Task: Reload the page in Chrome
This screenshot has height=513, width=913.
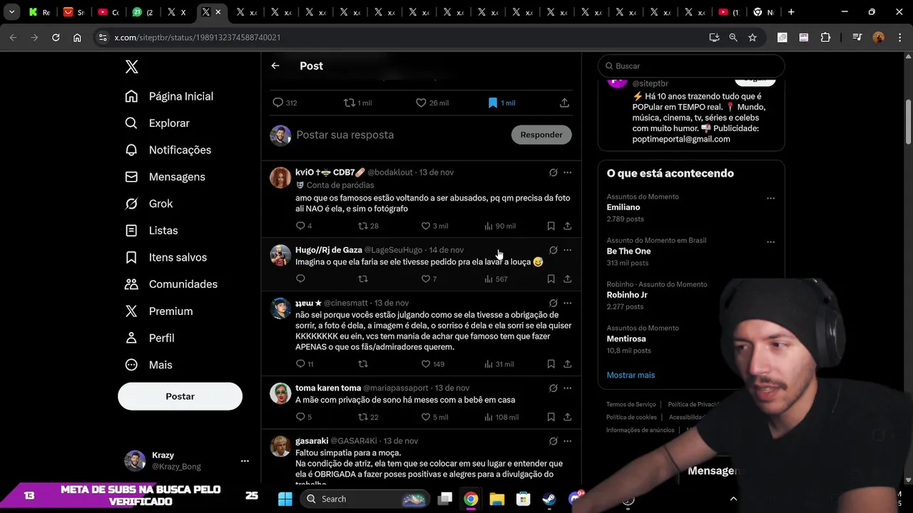Action: coord(56,37)
